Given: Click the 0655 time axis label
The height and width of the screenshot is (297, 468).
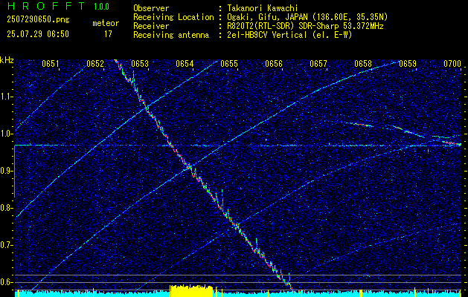Looking at the screenshot, I should click(229, 64).
